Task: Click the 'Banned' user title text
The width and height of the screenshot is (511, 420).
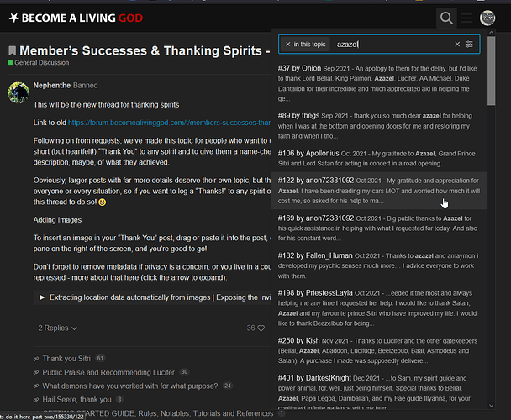Action: [x=86, y=86]
